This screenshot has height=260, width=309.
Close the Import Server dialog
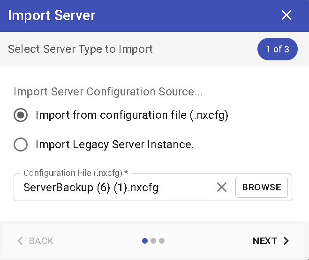[286, 15]
